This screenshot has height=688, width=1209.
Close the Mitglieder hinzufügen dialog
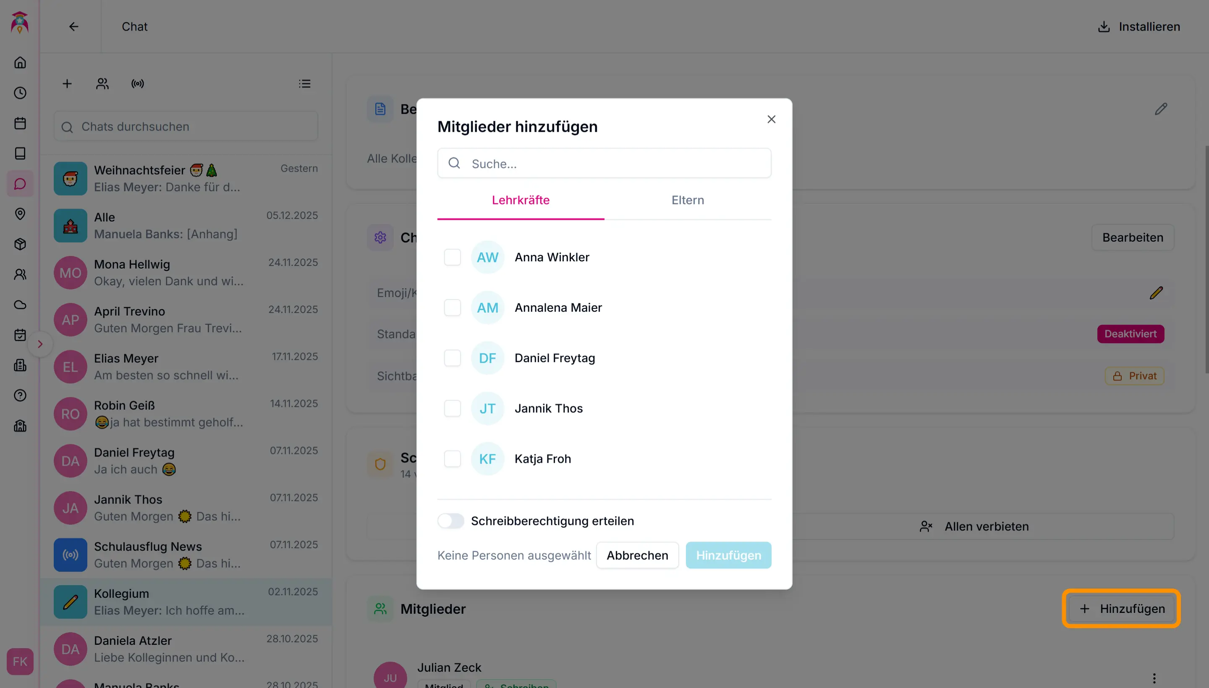[x=771, y=119]
